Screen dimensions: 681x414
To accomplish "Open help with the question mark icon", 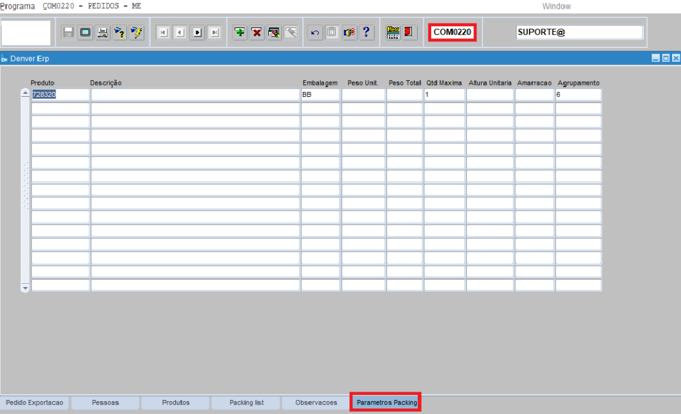I will (x=366, y=32).
